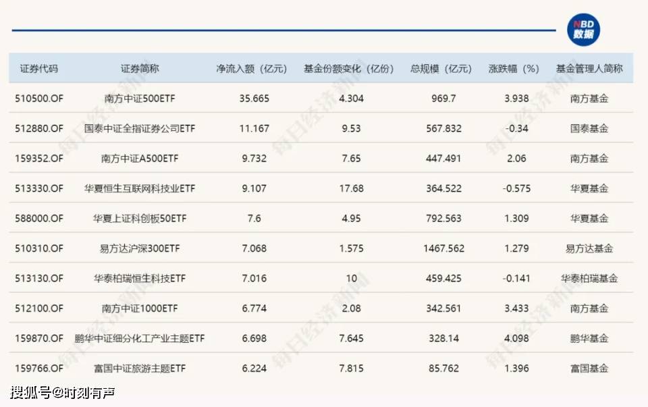The image size is (648, 407).
Task: Select the 510500.OF security code
Action: (38, 98)
